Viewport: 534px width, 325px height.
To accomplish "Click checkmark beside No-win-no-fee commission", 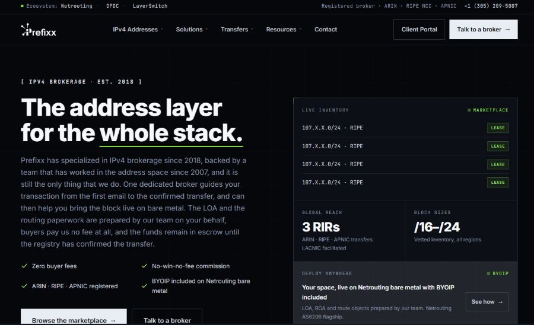I will tap(144, 266).
